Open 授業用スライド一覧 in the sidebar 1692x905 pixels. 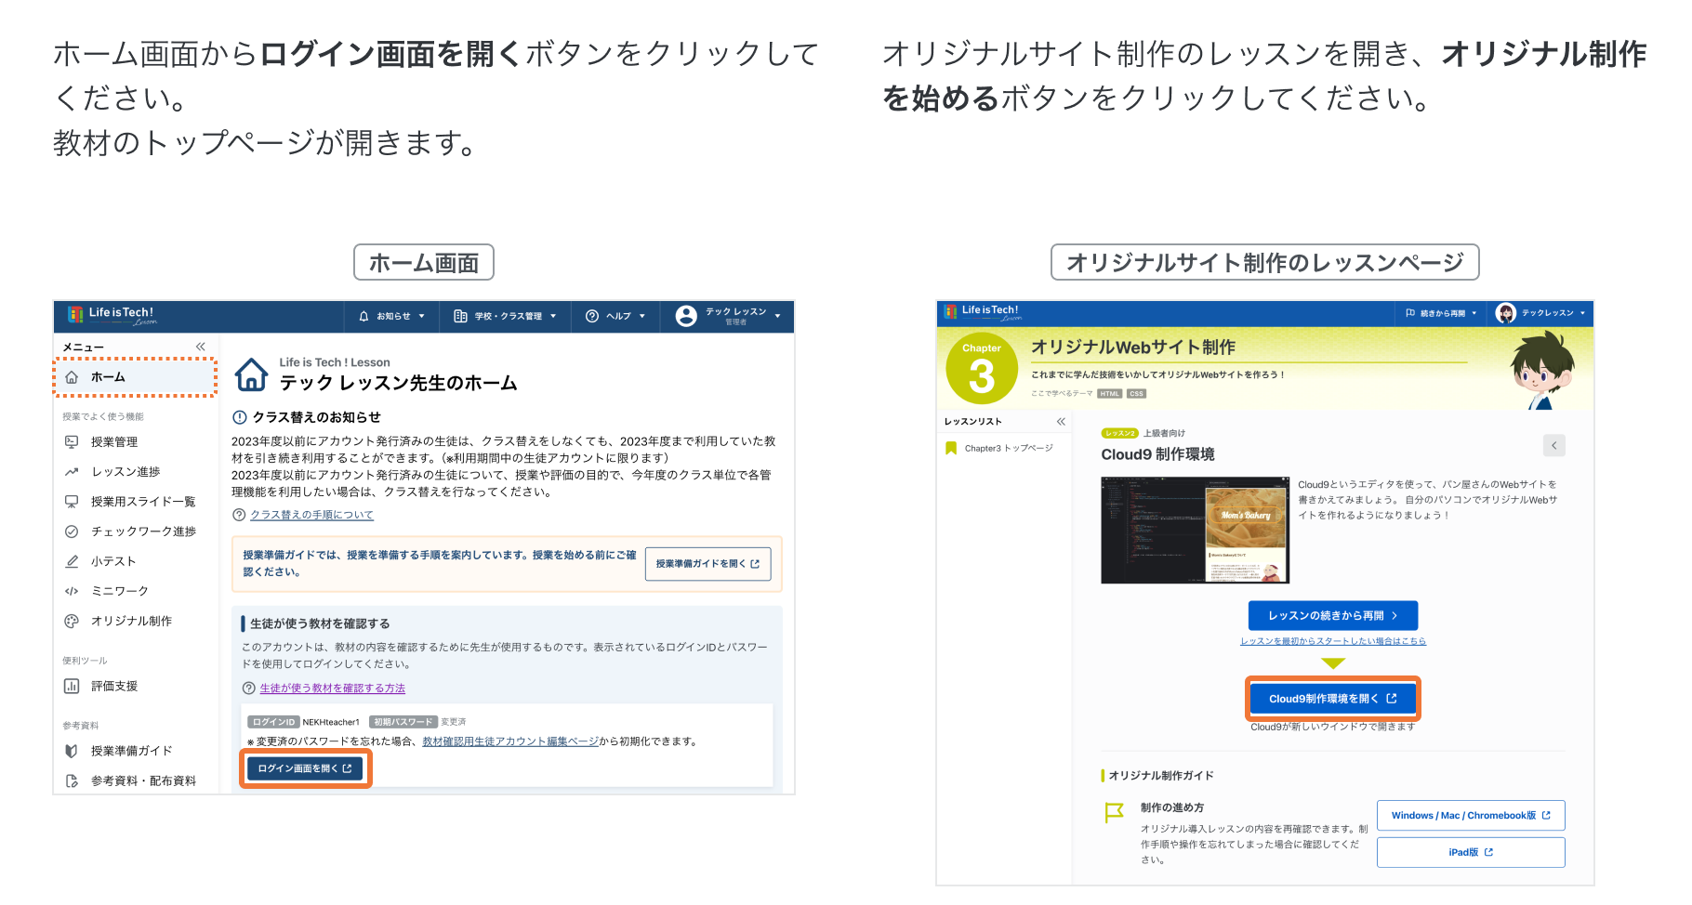(x=142, y=502)
